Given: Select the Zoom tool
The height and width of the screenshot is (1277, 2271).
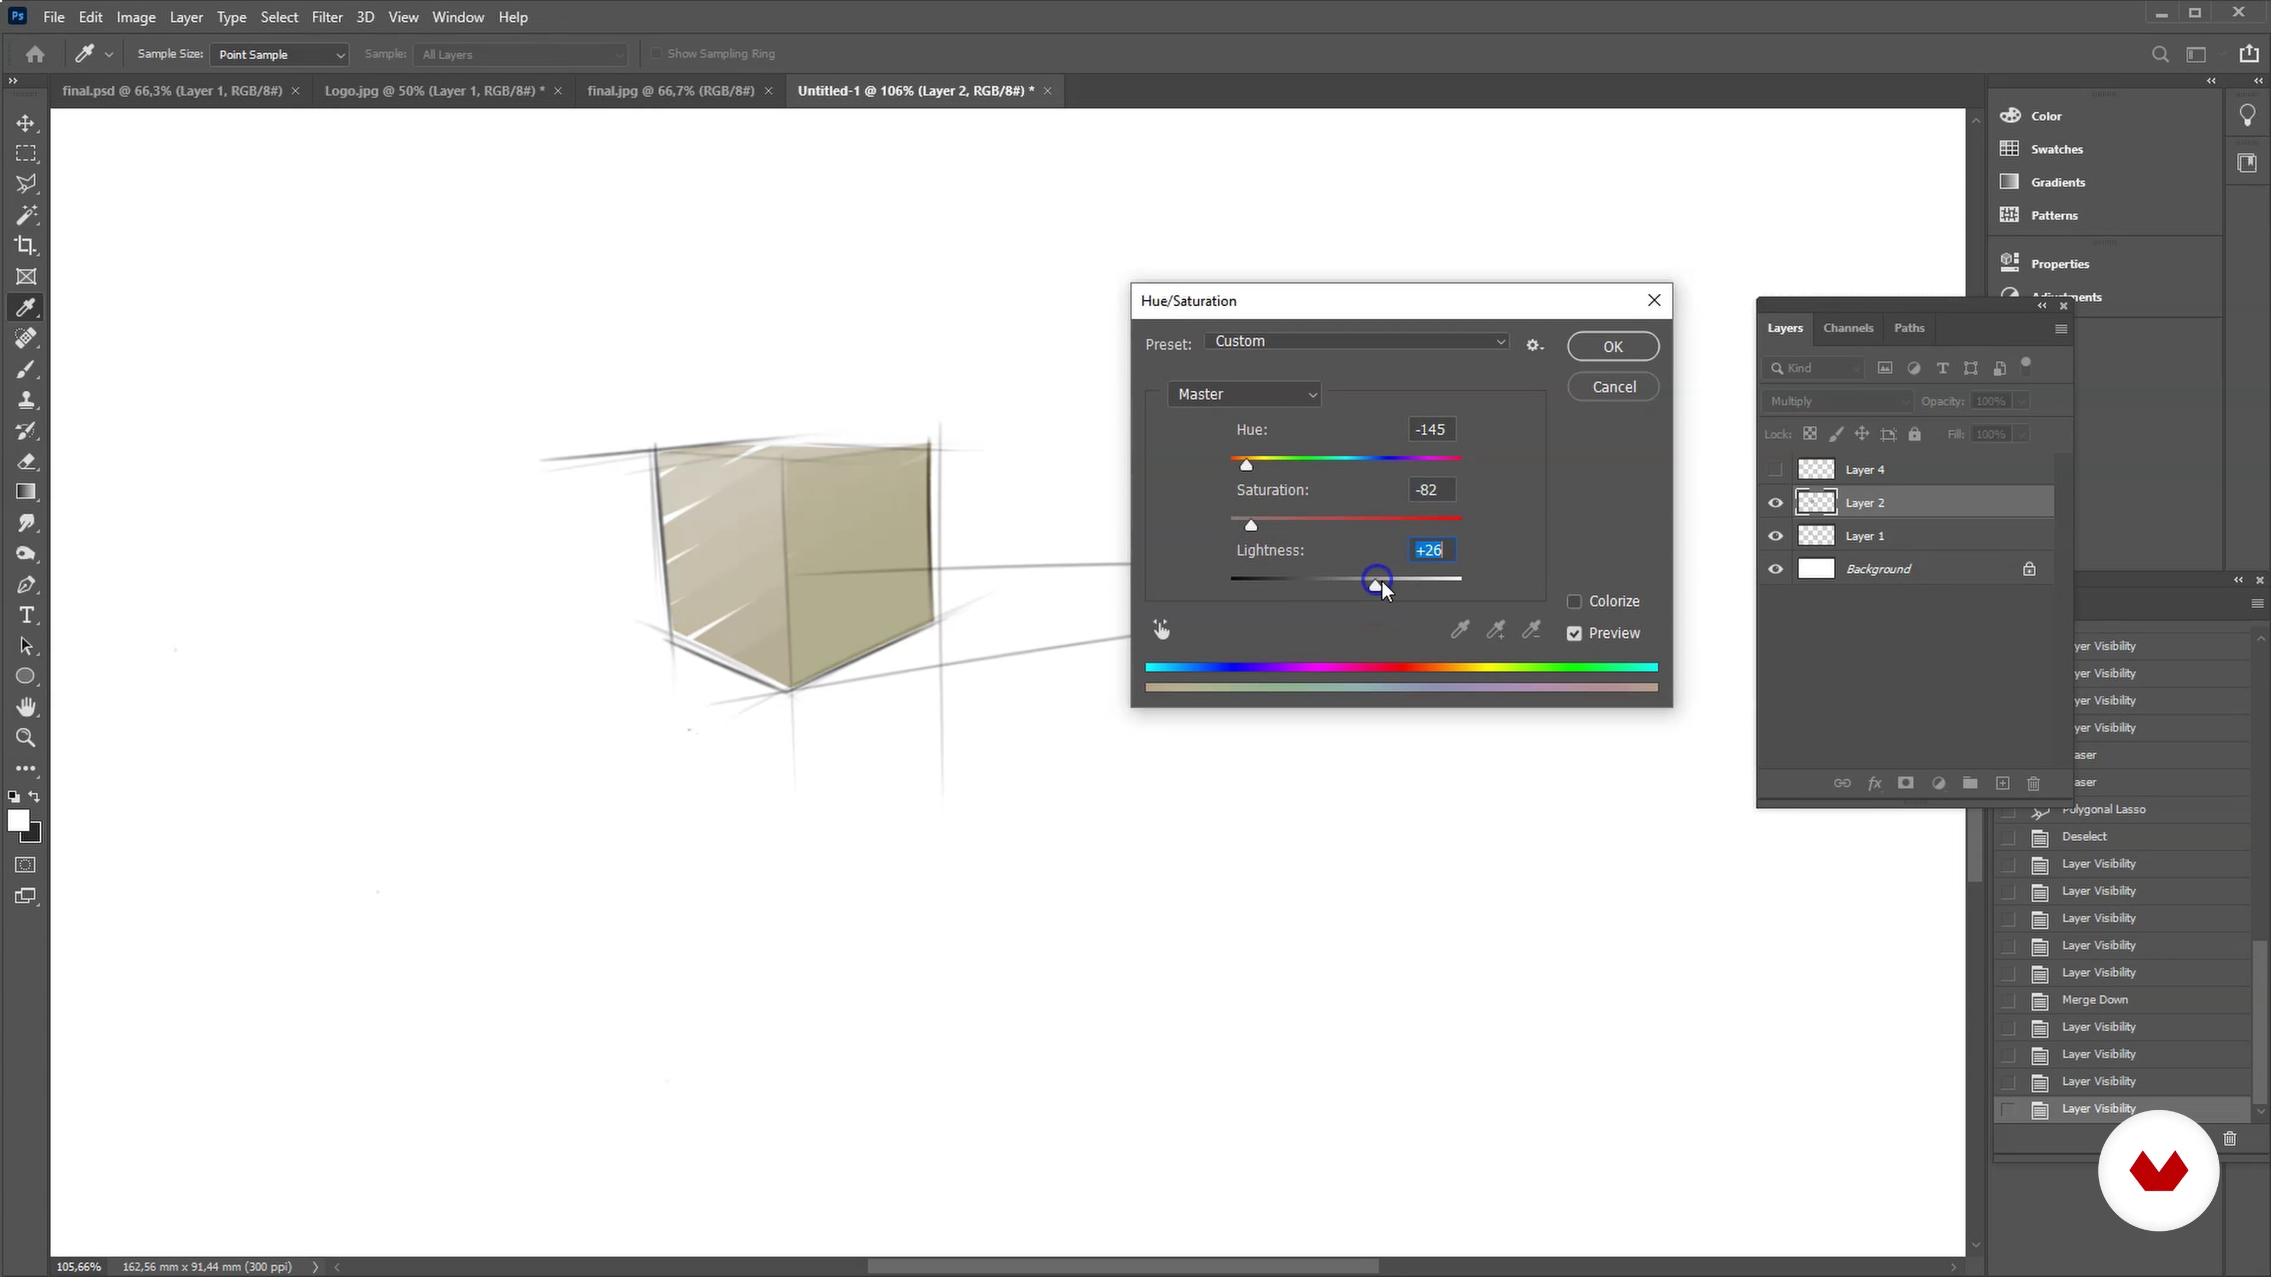Looking at the screenshot, I should (x=25, y=738).
